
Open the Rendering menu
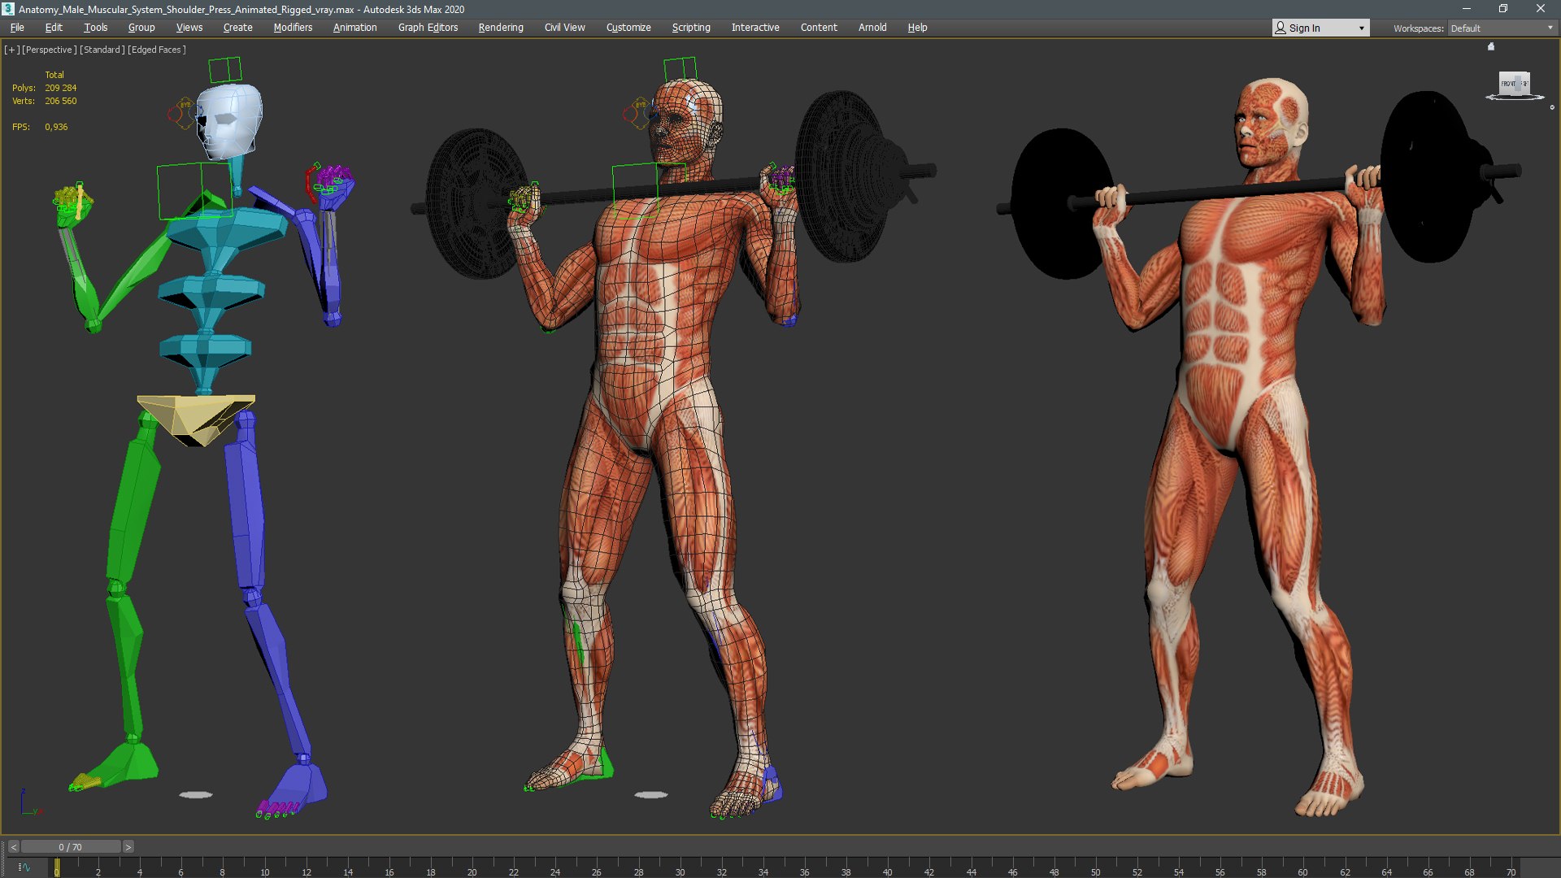(501, 28)
